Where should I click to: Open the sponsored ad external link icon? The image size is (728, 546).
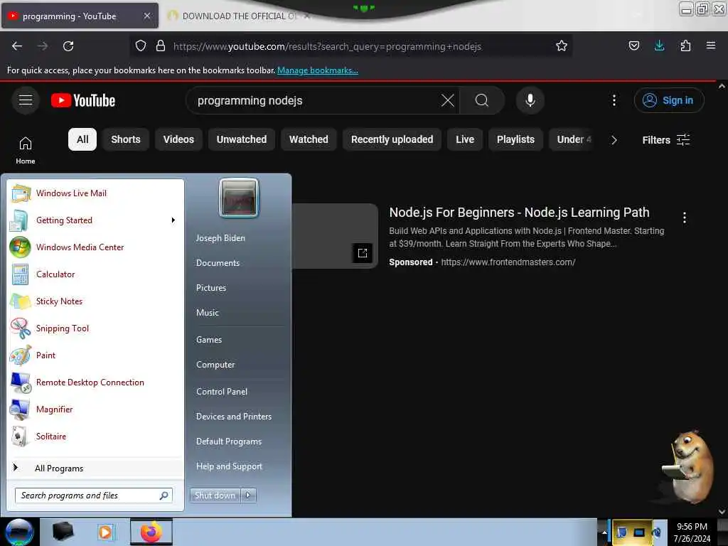tap(362, 253)
